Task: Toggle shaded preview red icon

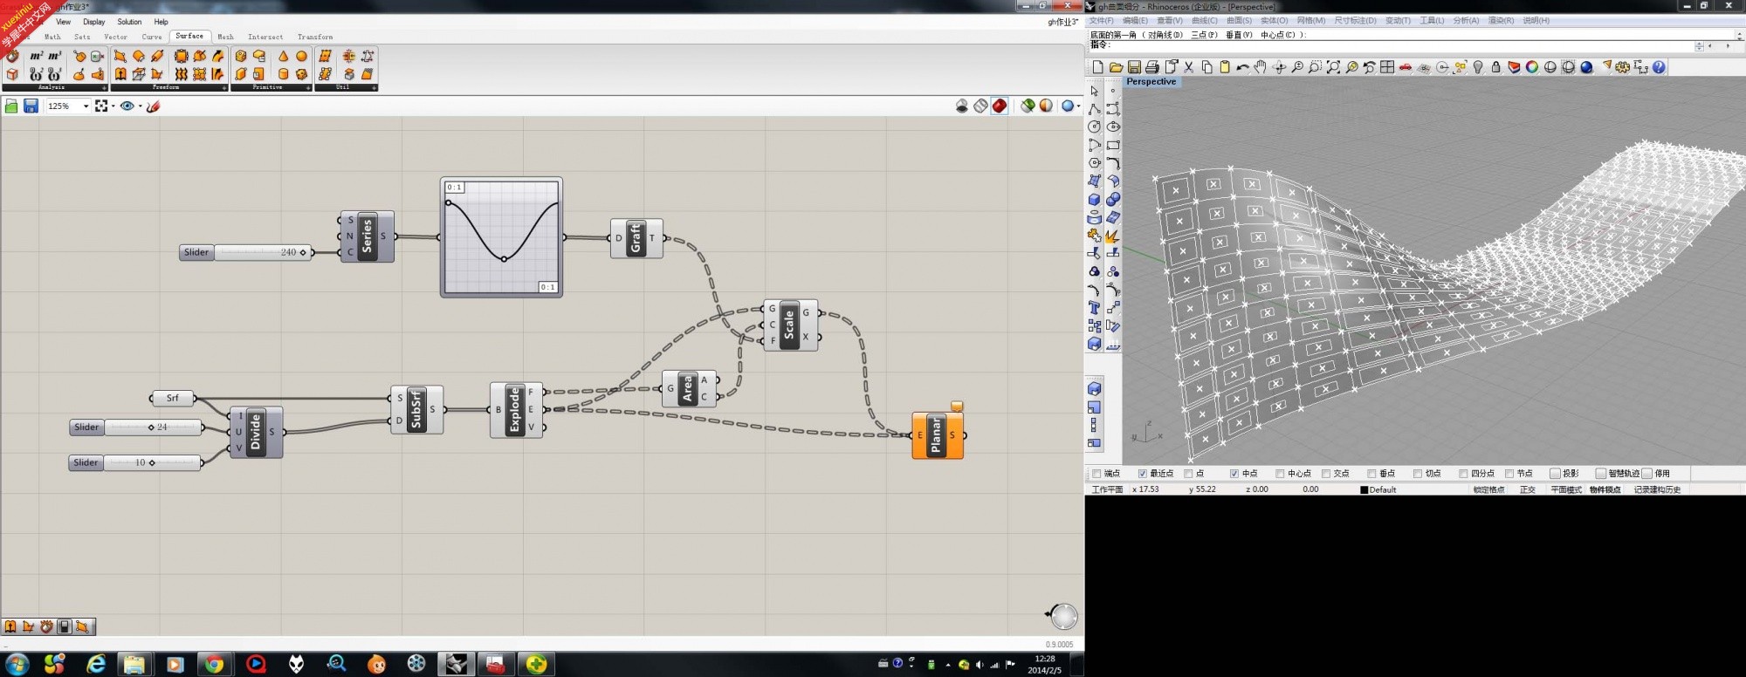Action: (x=1000, y=106)
